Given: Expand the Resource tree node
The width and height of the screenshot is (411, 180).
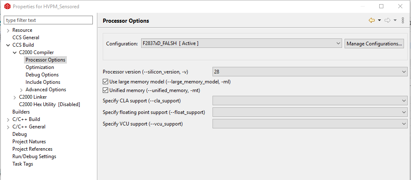Looking at the screenshot, I should [8, 30].
